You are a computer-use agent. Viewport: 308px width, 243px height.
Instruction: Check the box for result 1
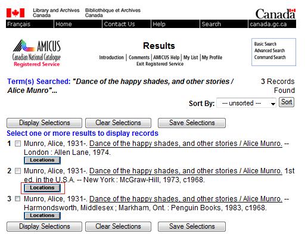pos(18,144)
